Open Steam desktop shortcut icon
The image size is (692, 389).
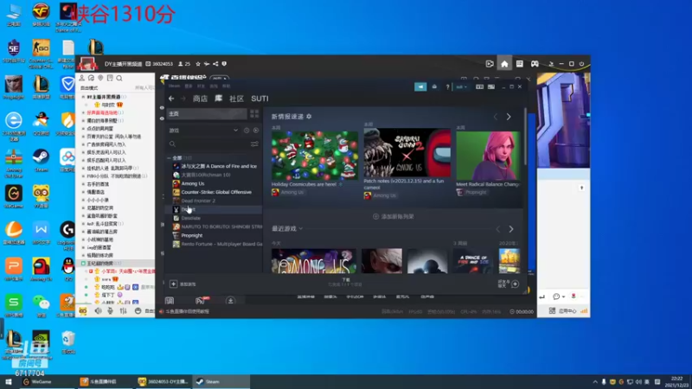tap(41, 161)
